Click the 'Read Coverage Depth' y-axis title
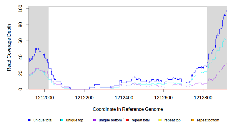Screen dimensions: 233x127 pos(9,48)
